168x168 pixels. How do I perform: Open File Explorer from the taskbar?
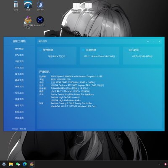(11, 164)
